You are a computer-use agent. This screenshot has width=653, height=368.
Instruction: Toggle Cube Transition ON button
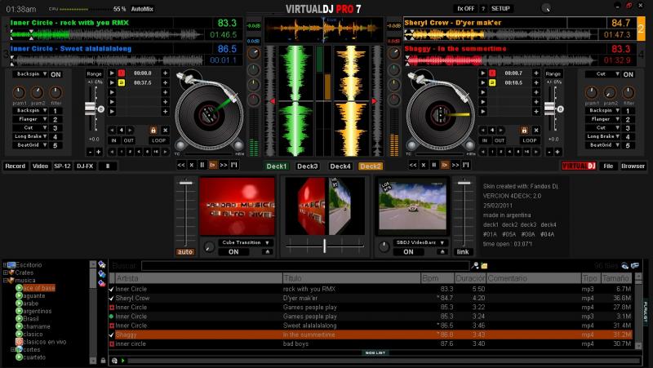(233, 252)
